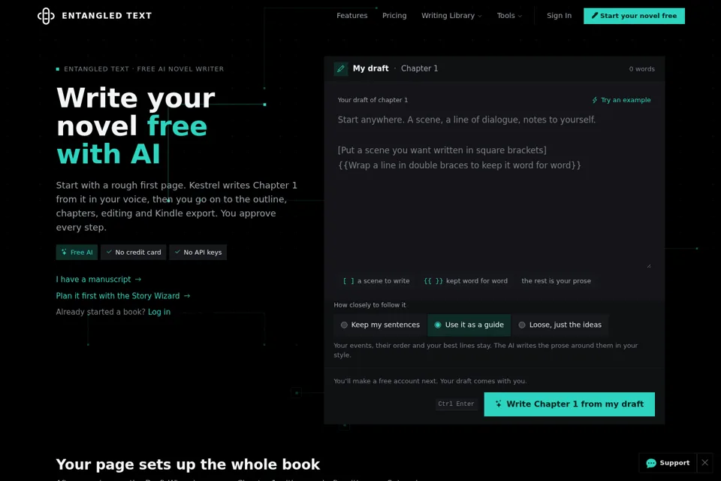Click 'How closely to follow it' label
721x481 pixels.
click(x=370, y=304)
